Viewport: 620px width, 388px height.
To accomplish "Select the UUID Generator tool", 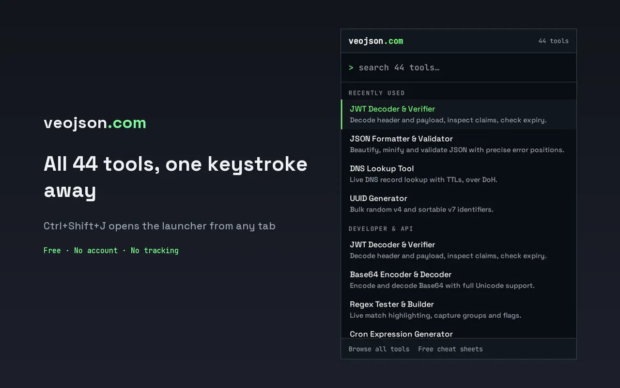I will tap(459, 204).
